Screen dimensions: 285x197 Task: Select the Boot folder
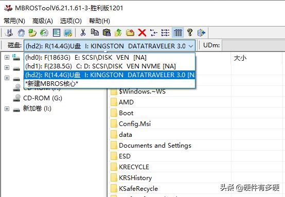126,113
